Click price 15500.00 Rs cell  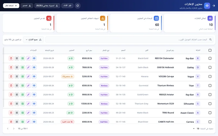[x=86, y=104]
